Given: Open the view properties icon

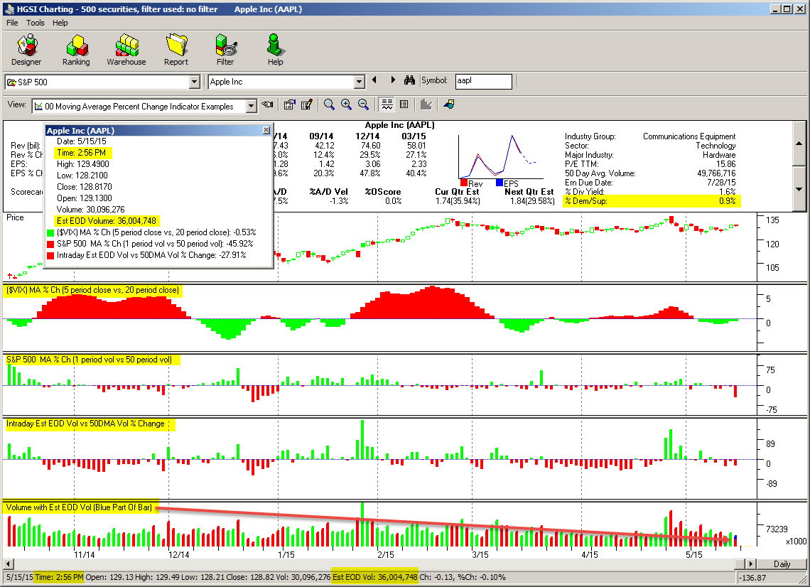Looking at the screenshot, I should click(289, 105).
